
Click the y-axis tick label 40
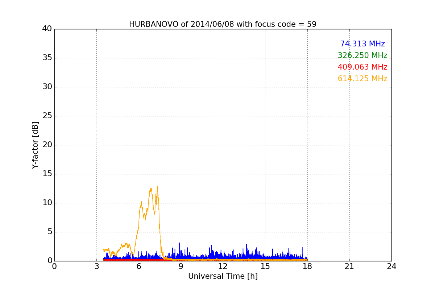pos(47,29)
